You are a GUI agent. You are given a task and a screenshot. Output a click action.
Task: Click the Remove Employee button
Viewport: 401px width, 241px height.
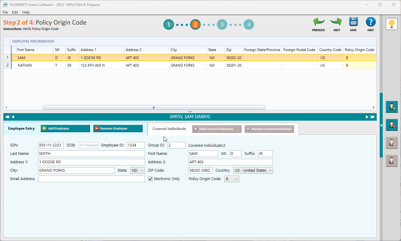pos(118,128)
